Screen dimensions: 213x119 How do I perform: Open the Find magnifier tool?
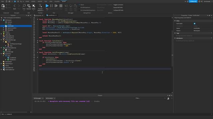tap(24, 6)
